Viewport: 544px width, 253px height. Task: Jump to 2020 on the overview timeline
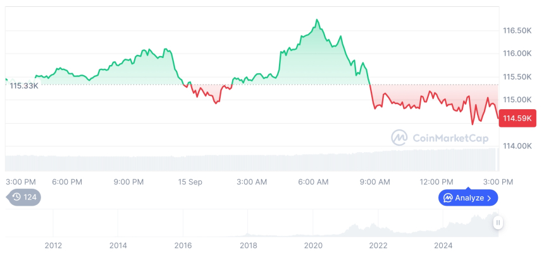coord(314,245)
